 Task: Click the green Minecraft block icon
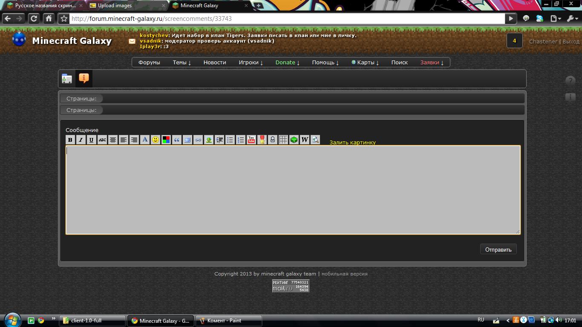pos(294,140)
